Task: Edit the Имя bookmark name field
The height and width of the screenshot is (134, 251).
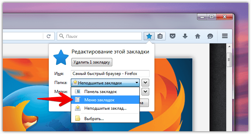Action: tap(110, 74)
